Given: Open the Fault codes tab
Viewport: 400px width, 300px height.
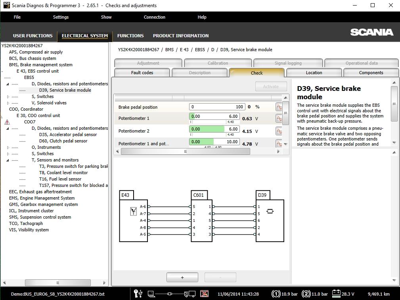Looking at the screenshot, I should point(142,73).
